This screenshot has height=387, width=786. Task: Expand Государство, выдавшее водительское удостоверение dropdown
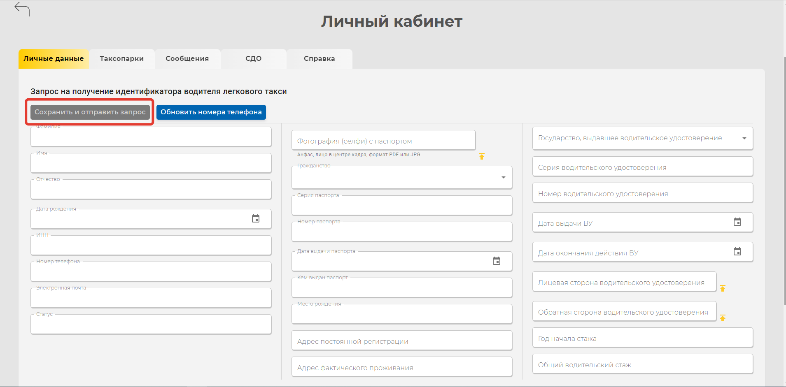click(744, 138)
